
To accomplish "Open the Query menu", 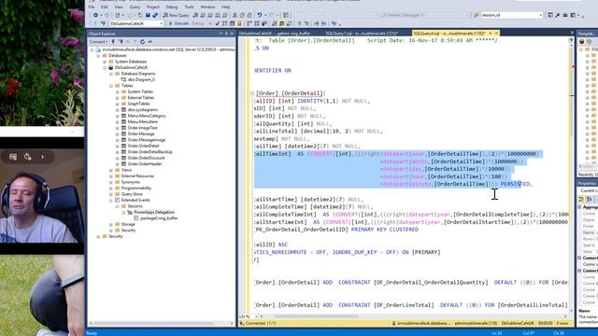I will click(135, 7).
